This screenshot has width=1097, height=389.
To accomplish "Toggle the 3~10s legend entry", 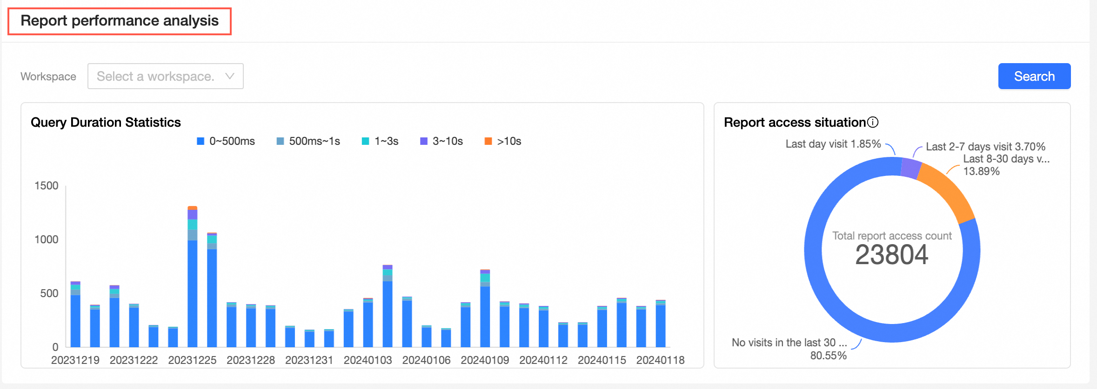I will point(441,141).
